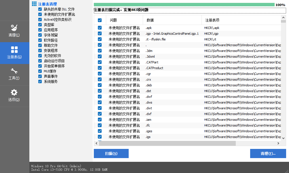Click the scroll up arrow of results list
The width and height of the screenshot is (289, 173).
[x=284, y=18]
